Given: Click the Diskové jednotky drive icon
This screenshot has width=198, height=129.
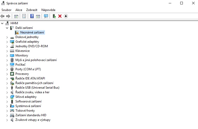Looking at the screenshot, I should (x=12, y=37).
